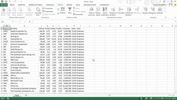
Task: Open Esquema dialog launcher
Action: pyautogui.click(x=166, y=17)
